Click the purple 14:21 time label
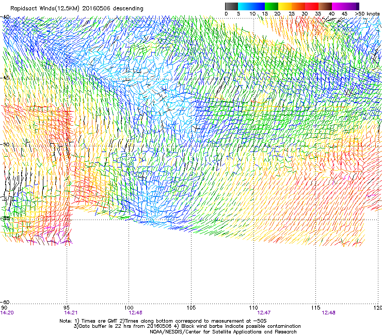Image resolution: width=382 pixels, height=335 pixels. click(71, 313)
